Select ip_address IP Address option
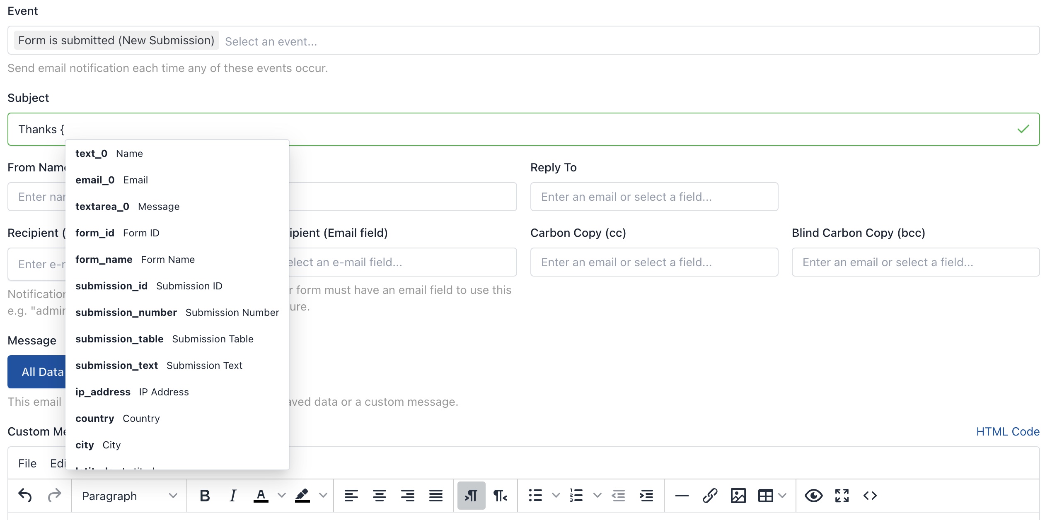The width and height of the screenshot is (1045, 520). [x=177, y=392]
